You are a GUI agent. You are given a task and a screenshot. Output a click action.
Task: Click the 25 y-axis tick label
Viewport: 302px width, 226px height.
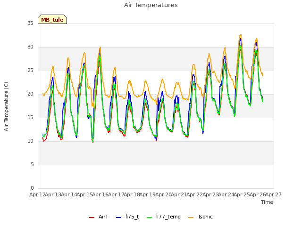click(x=30, y=71)
